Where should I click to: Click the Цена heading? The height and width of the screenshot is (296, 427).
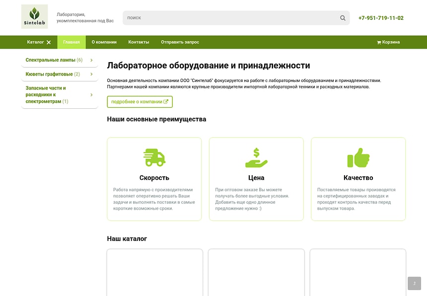pyautogui.click(x=256, y=178)
